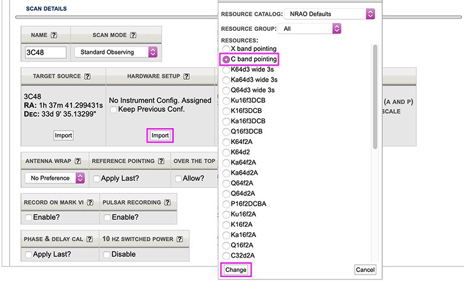Click the help icon next to NAME

tap(54, 36)
